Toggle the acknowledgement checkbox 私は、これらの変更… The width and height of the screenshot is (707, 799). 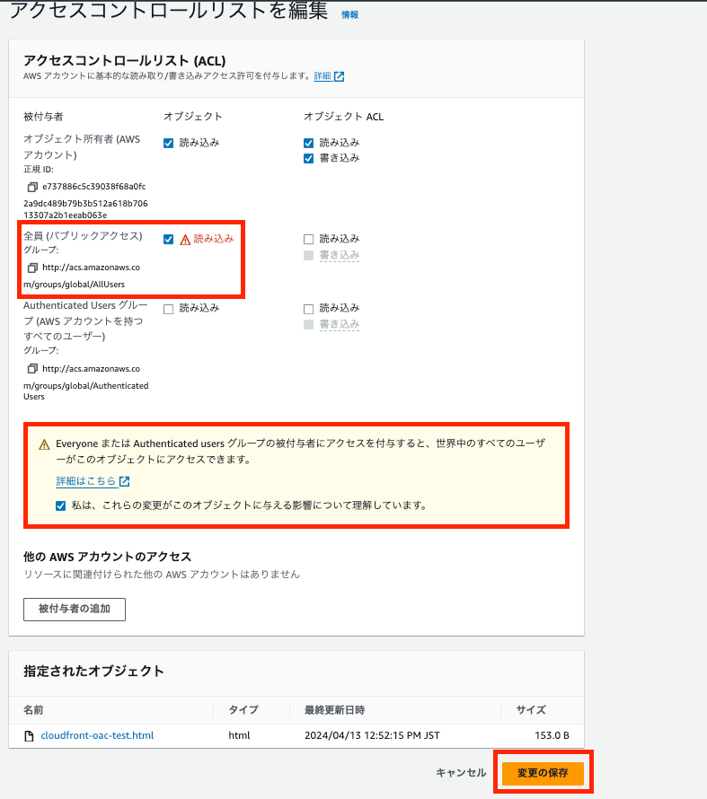(61, 506)
